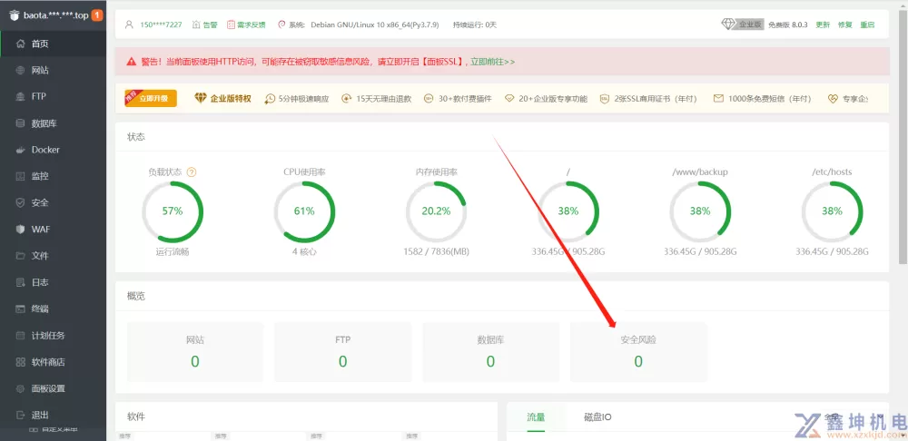Click the orange notification badge beside the panel name
This screenshot has height=441, width=908.
(97, 15)
